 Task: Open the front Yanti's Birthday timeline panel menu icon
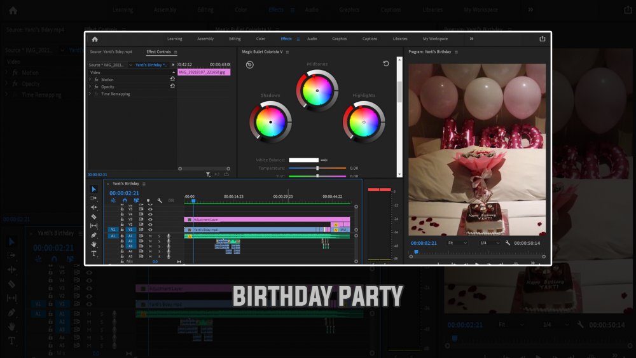pos(144,184)
